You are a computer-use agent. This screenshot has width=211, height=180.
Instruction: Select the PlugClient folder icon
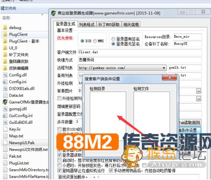pos(5,34)
